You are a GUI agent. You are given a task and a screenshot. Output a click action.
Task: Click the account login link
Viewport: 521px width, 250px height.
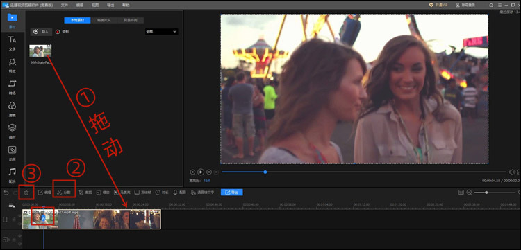tap(465, 5)
